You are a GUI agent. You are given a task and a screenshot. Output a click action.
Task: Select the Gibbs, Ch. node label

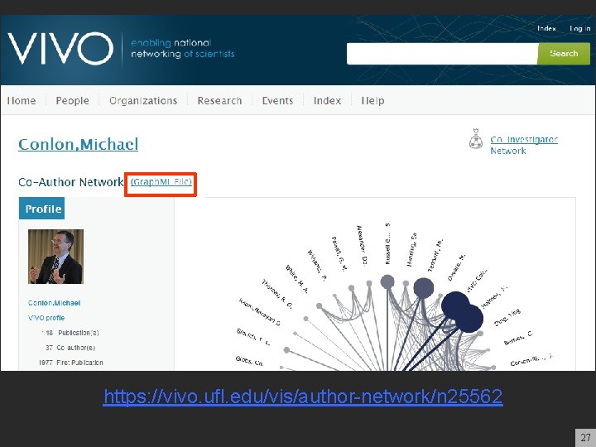point(249,361)
